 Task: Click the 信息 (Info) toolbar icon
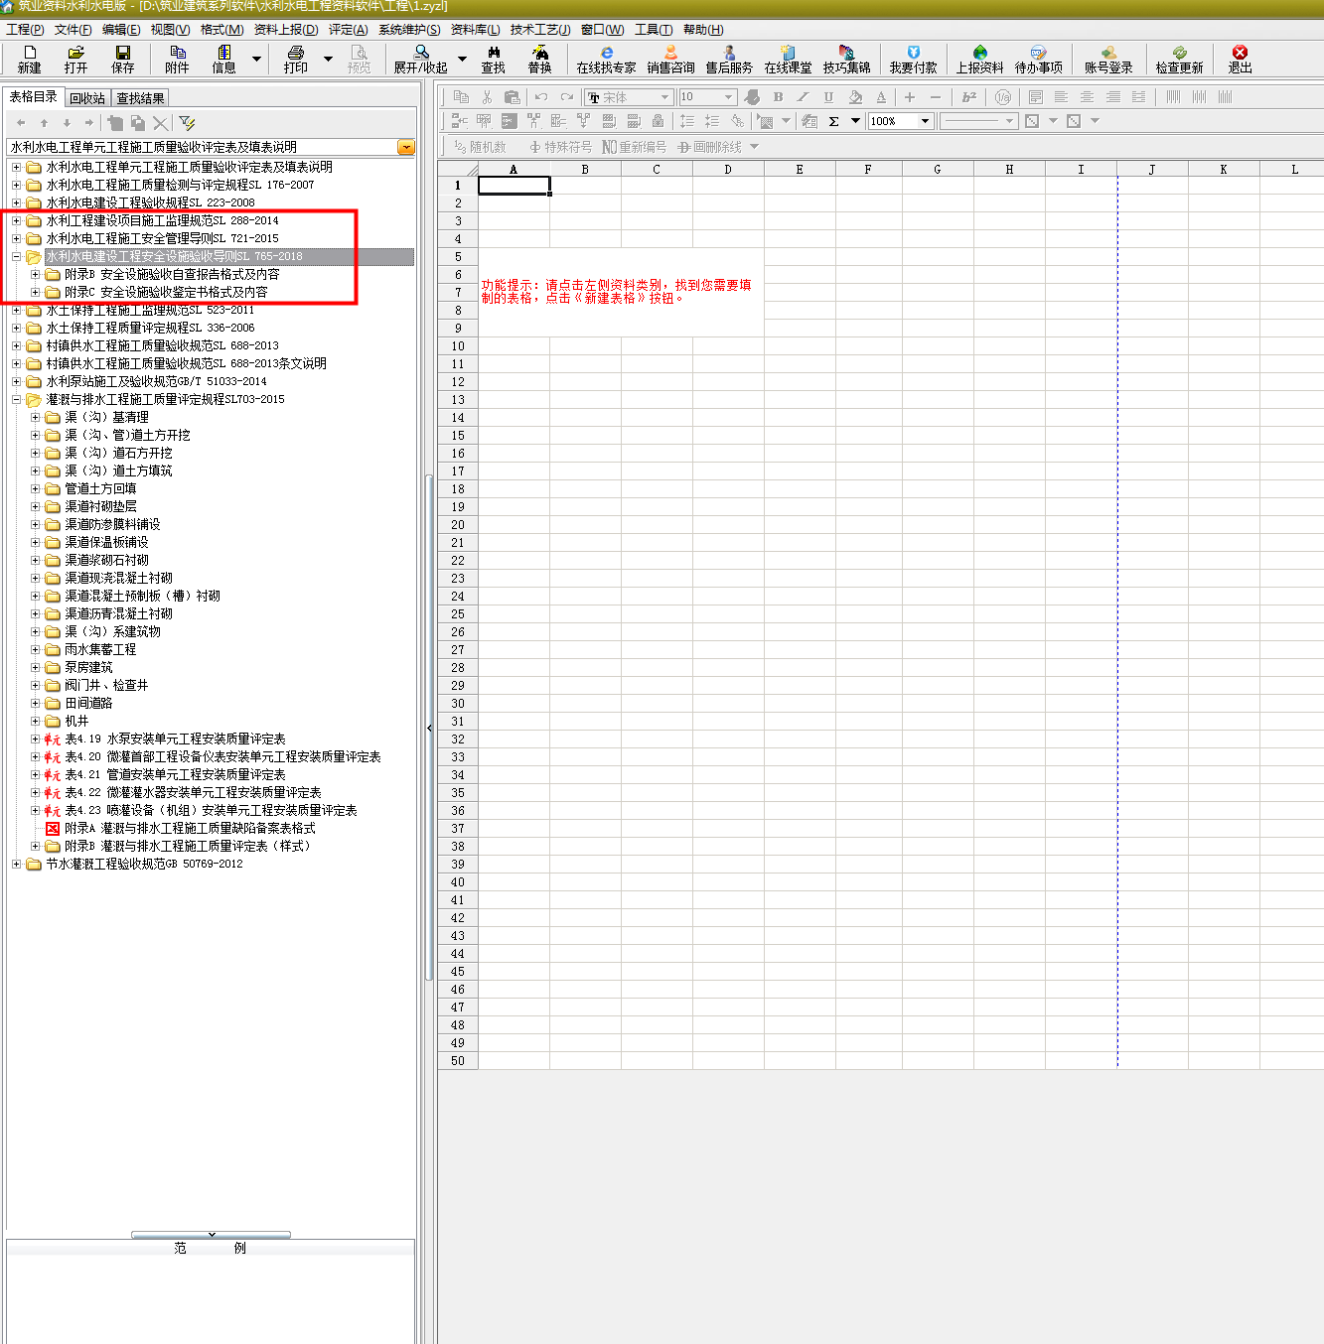pos(224,60)
